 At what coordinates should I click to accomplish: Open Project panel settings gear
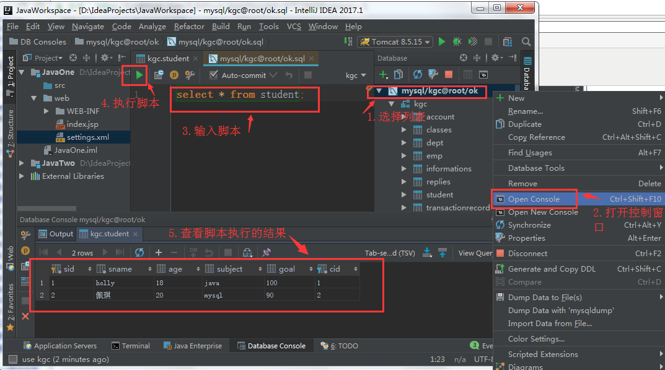(x=106, y=58)
